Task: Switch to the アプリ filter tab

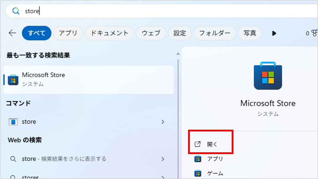Action: tap(68, 33)
